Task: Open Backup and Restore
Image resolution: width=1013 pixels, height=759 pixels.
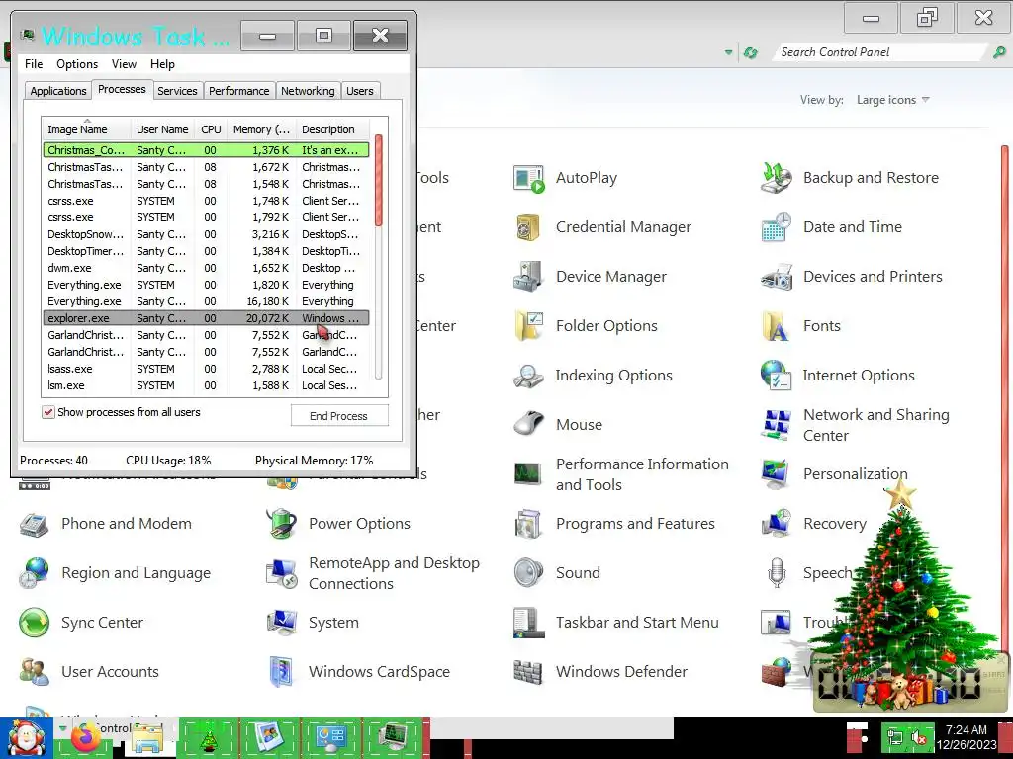Action: pyautogui.click(x=850, y=178)
